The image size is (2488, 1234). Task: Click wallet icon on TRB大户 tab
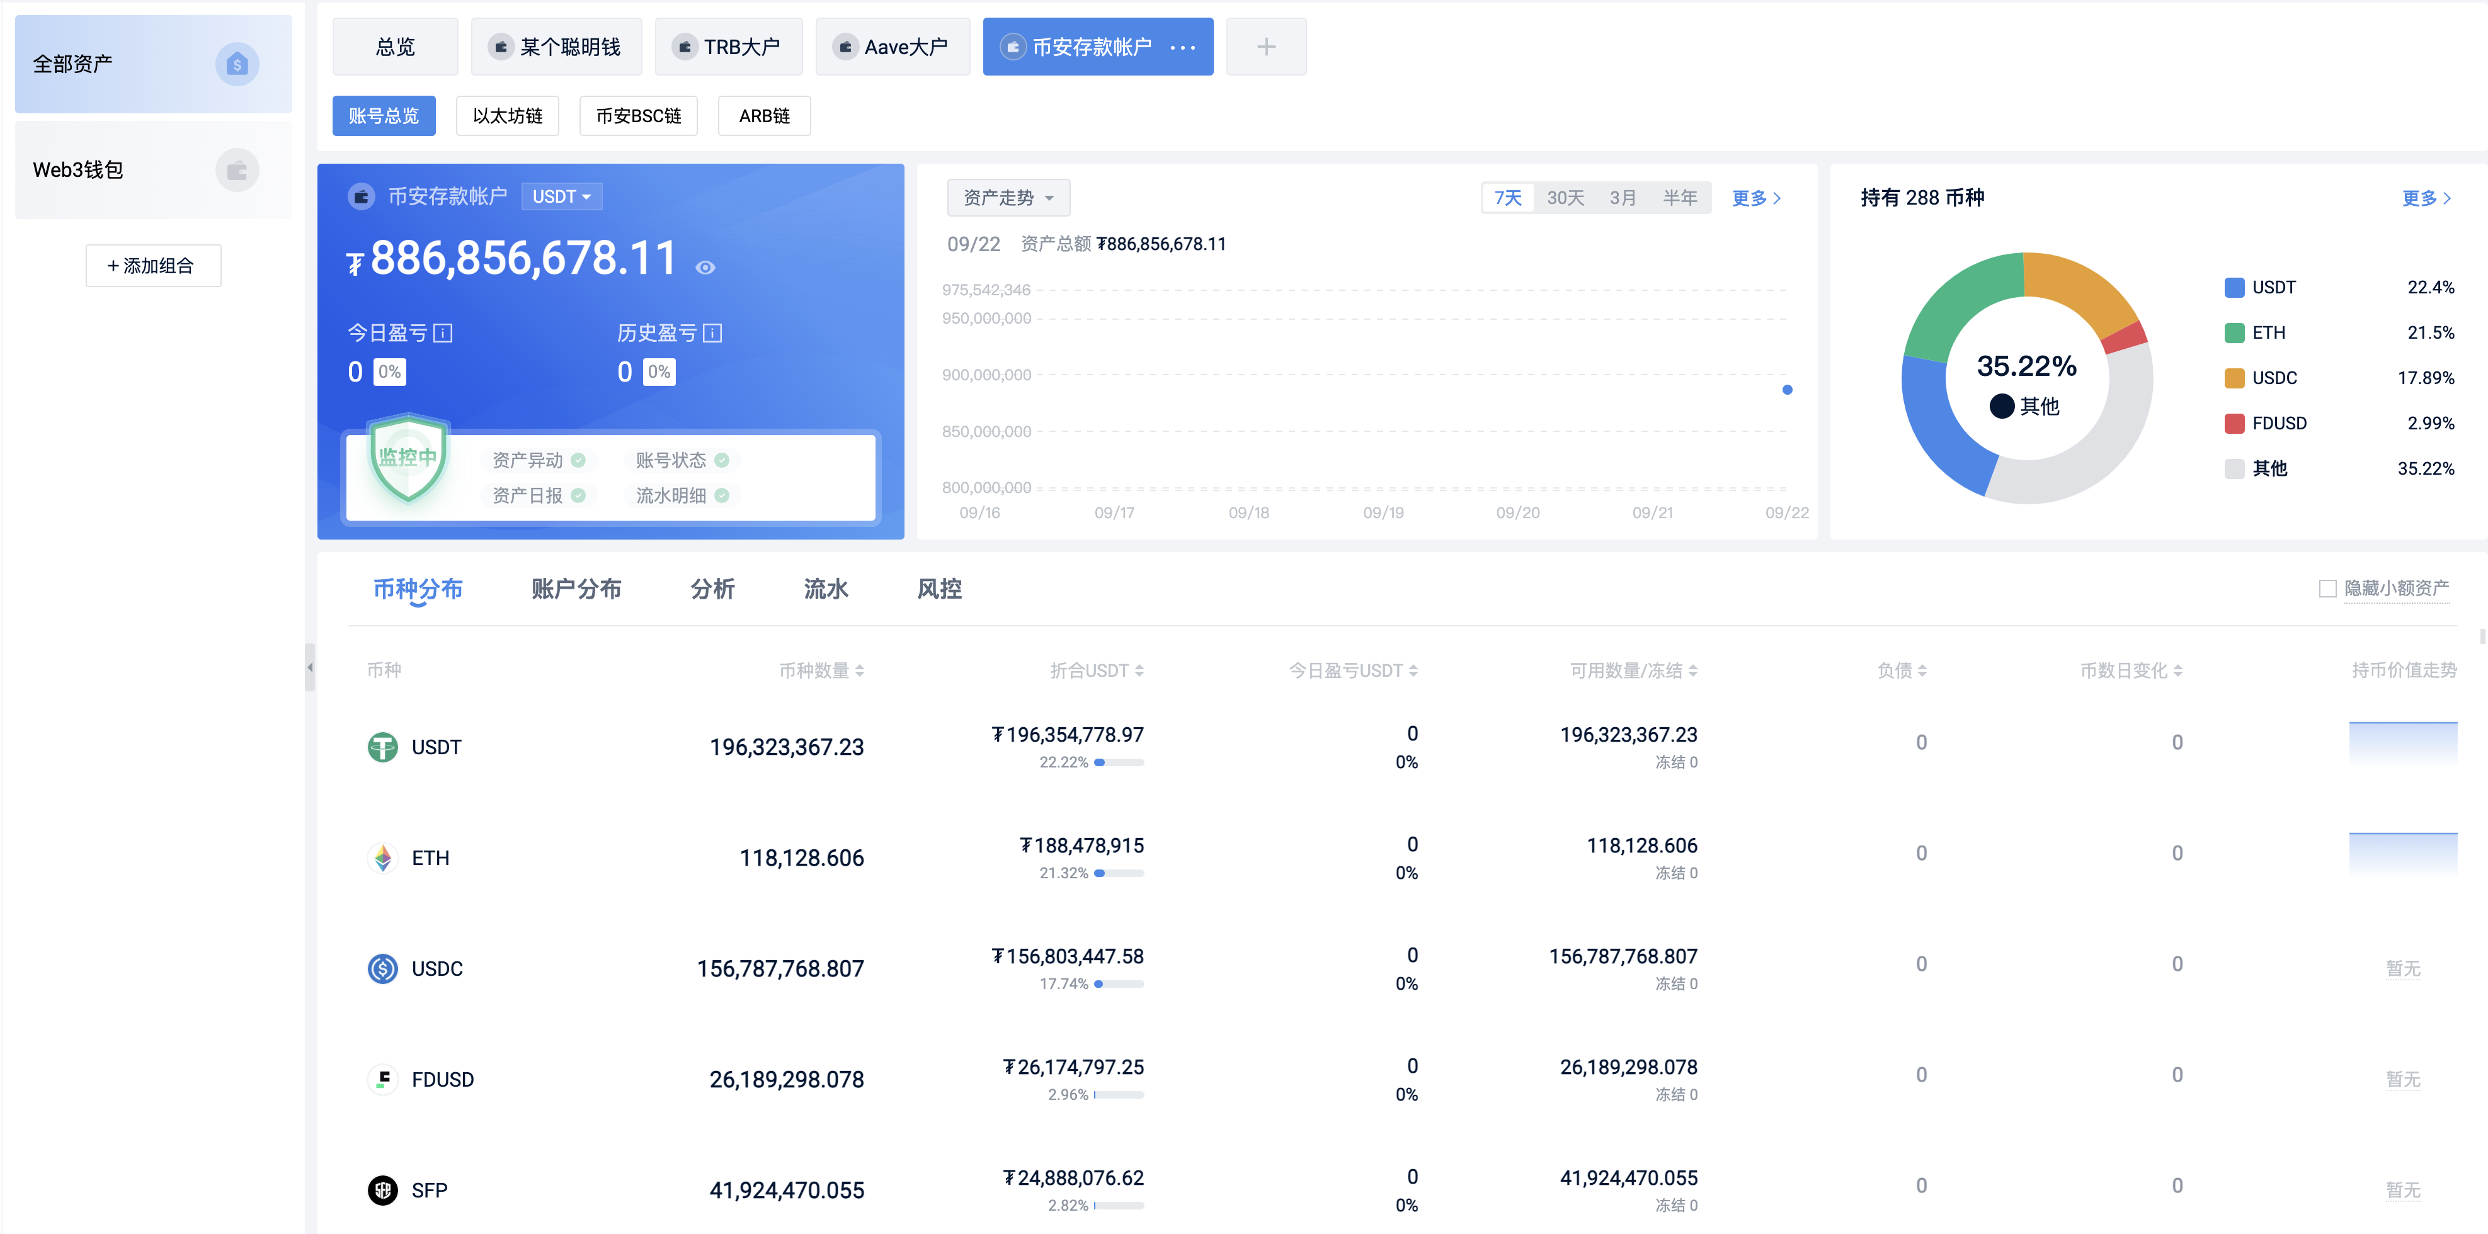[684, 47]
